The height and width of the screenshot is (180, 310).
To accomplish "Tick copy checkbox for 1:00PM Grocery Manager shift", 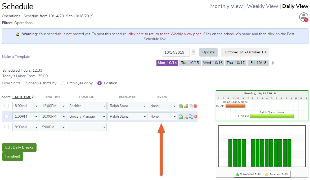I will (x=7, y=117).
